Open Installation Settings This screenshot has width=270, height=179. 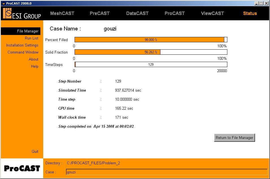22,45
